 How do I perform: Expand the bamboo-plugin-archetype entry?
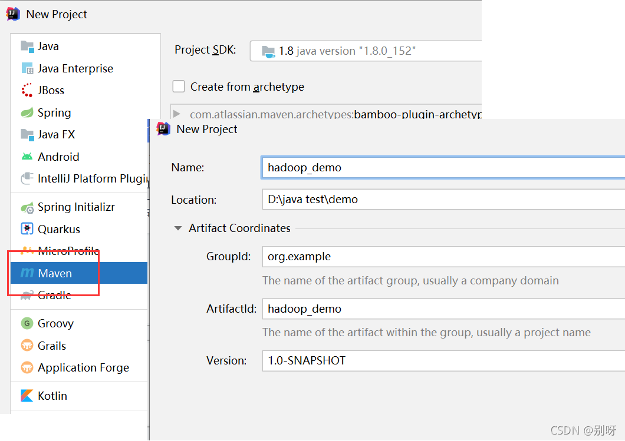point(176,114)
